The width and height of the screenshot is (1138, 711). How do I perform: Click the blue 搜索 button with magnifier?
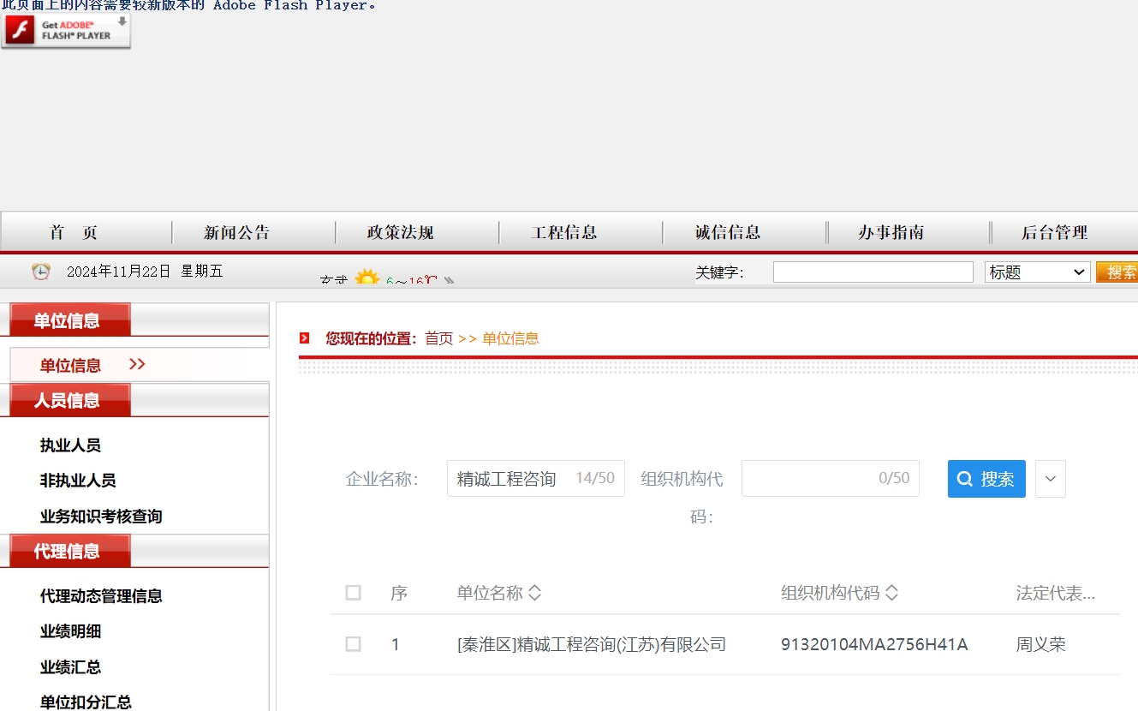coord(986,479)
